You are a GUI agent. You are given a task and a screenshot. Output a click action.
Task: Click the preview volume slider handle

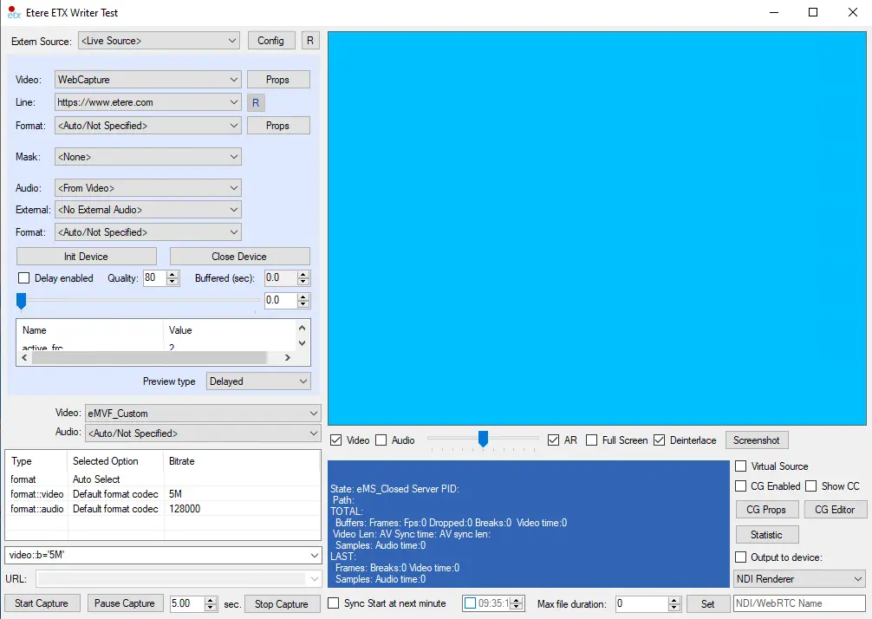(484, 440)
